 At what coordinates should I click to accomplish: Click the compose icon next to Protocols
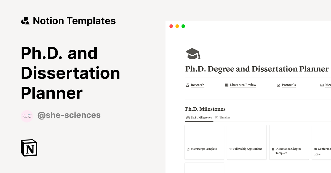click(x=279, y=85)
